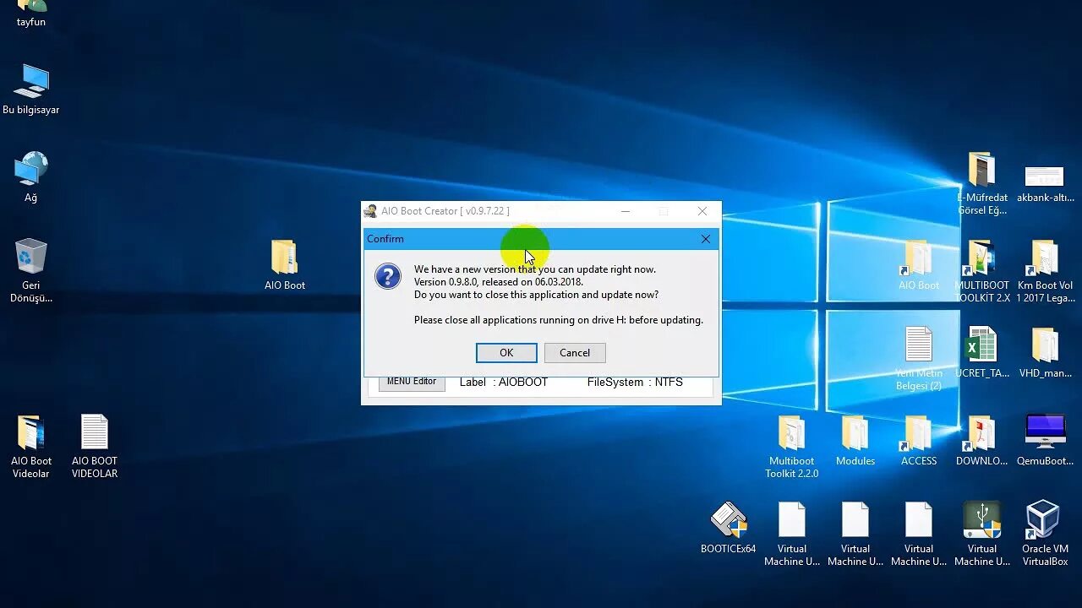This screenshot has width=1082, height=608.
Task: Select the AIO Boot Videolar folder
Action: click(31, 447)
